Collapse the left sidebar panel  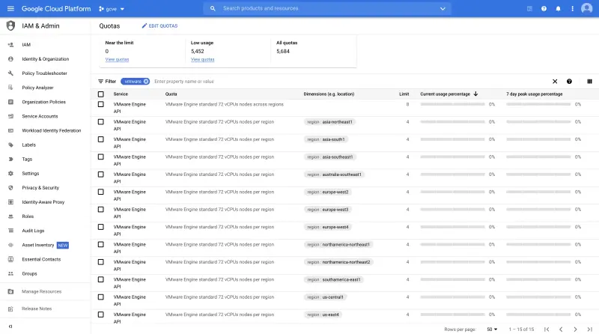[10, 326]
